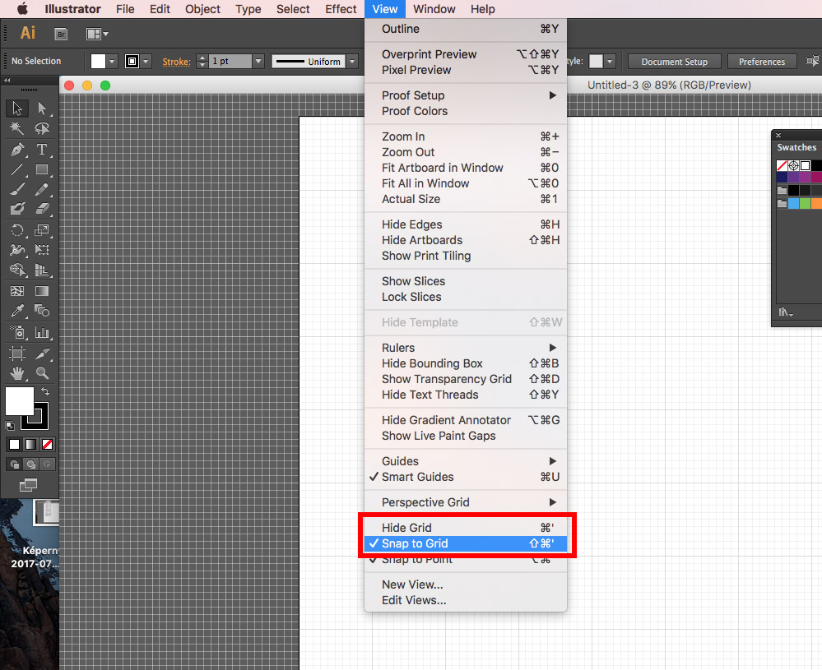Open the stroke weight dropdown arrow
822x670 pixels.
258,62
